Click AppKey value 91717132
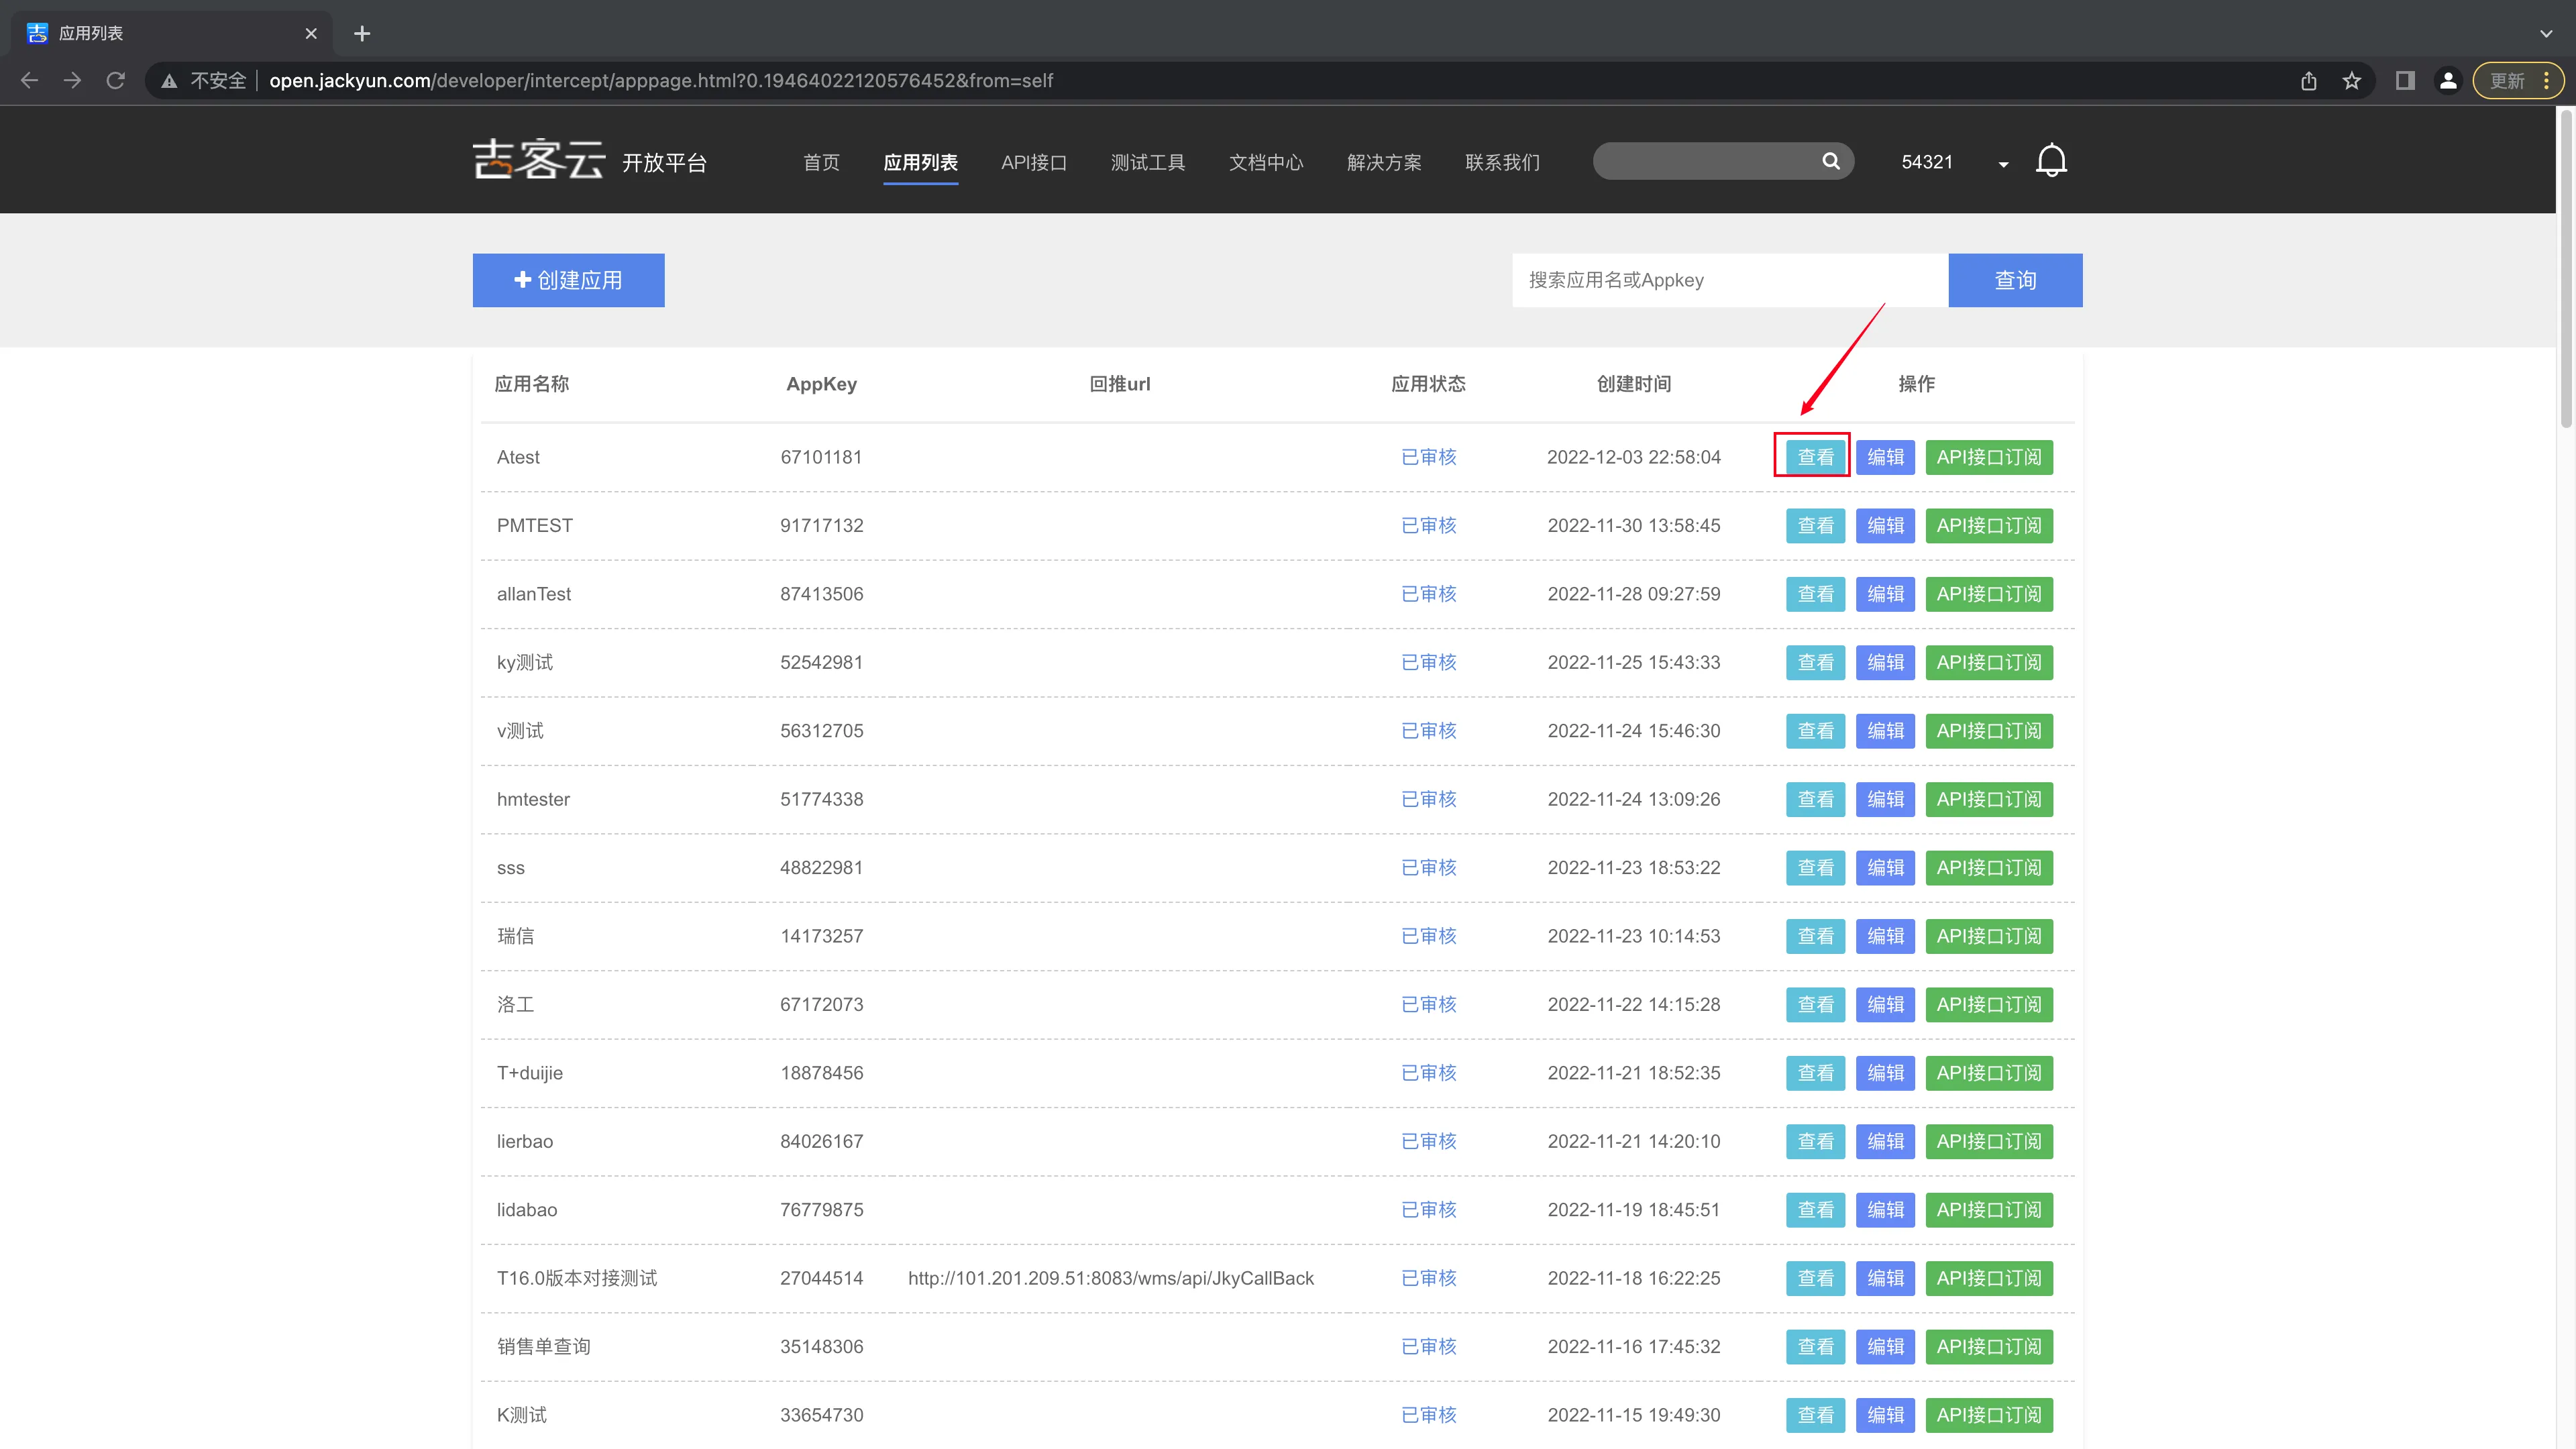The height and width of the screenshot is (1449, 2576). coord(821,526)
